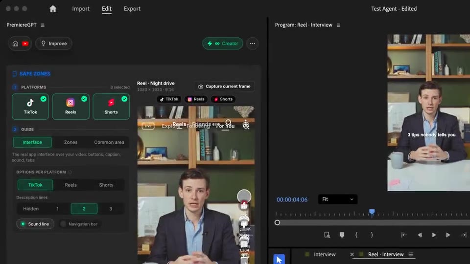Image resolution: width=470 pixels, height=264 pixels.
Task: Mark Out with the closing brace icon
Action: pyautogui.click(x=372, y=235)
